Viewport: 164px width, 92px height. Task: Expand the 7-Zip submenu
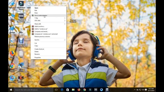(48, 18)
